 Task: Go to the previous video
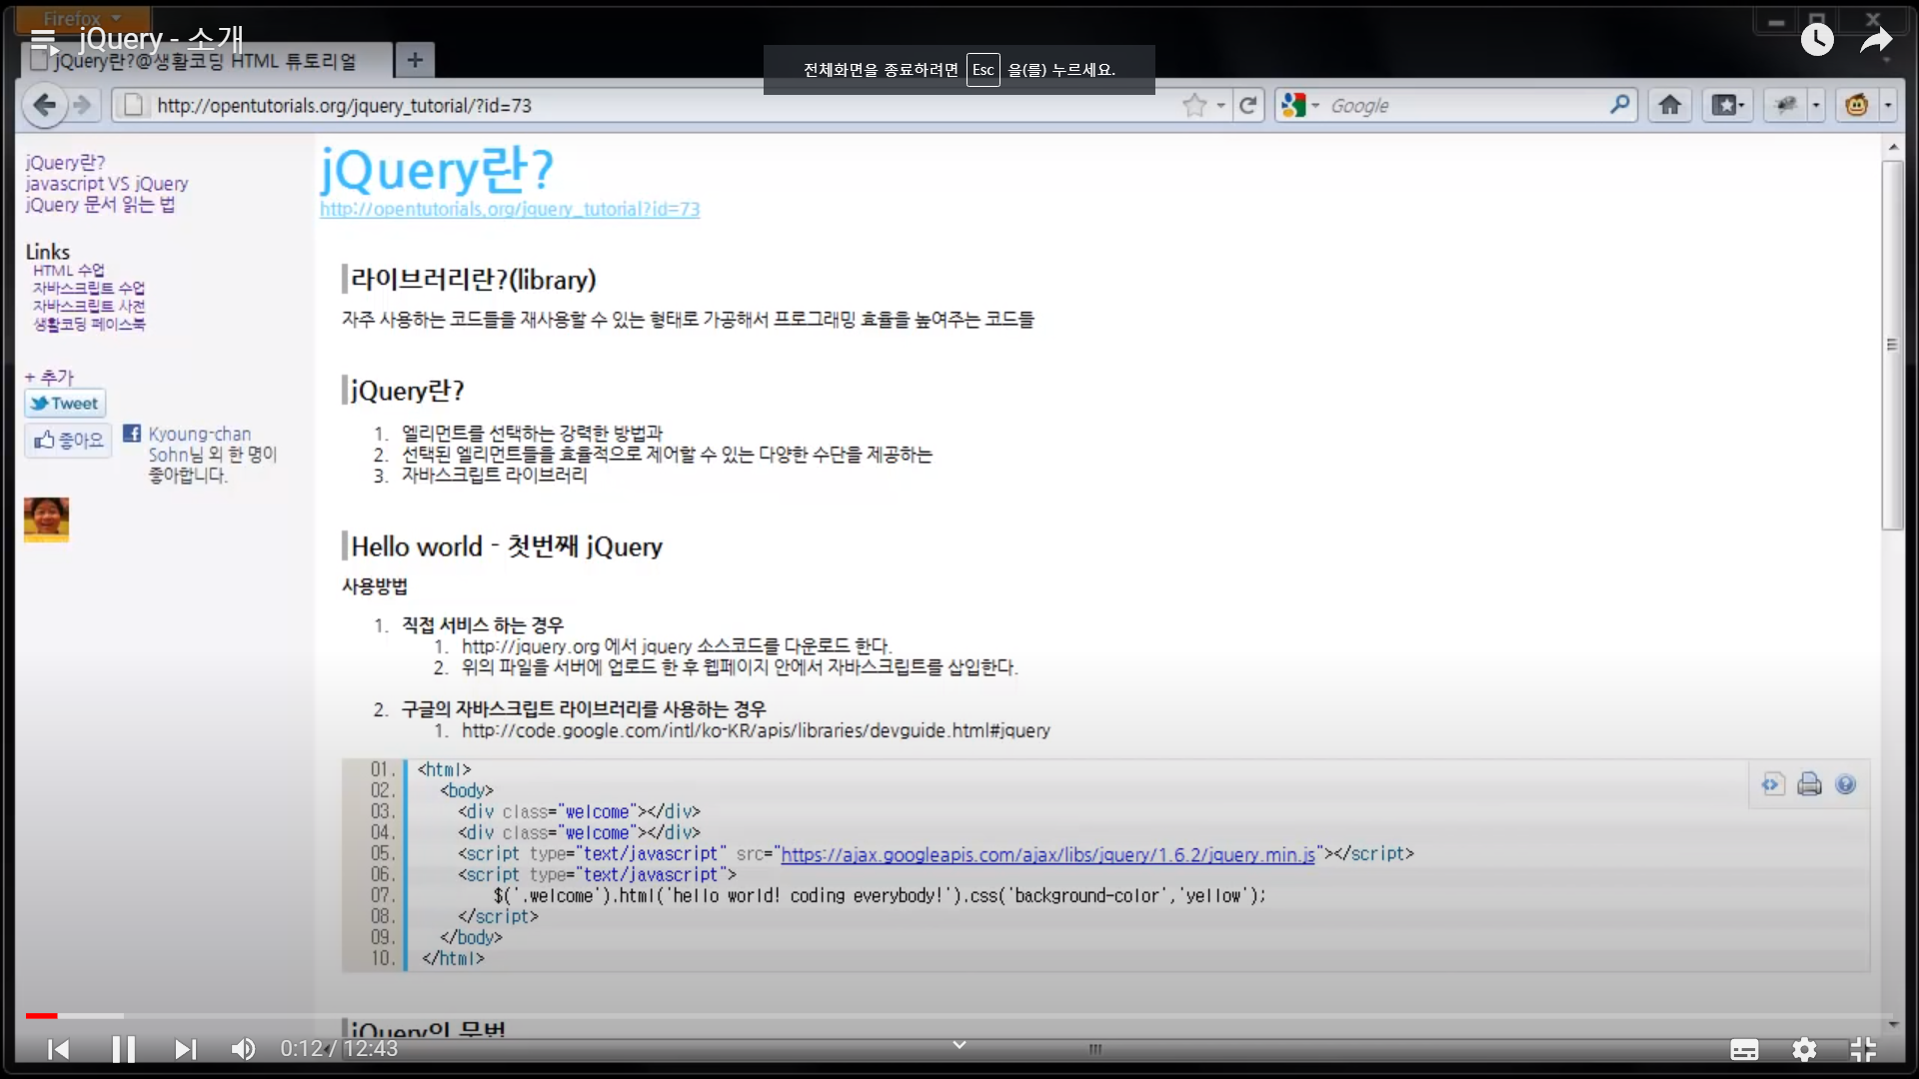pyautogui.click(x=59, y=1049)
